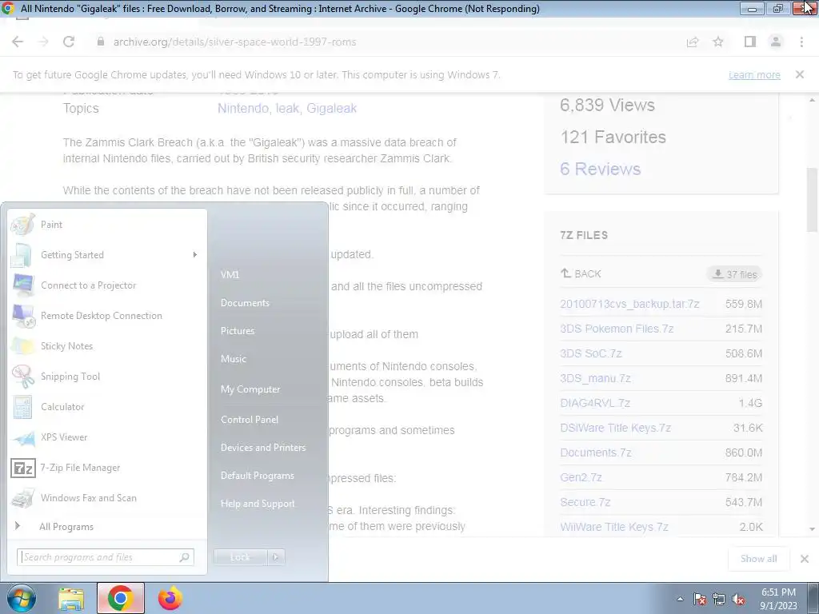Bookmark this page with the star icon
The height and width of the screenshot is (614, 819).
718,42
